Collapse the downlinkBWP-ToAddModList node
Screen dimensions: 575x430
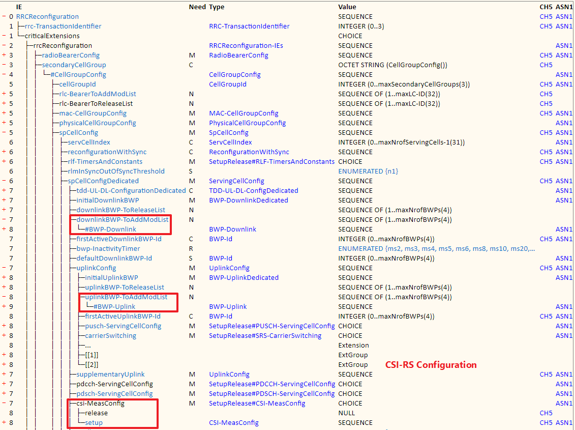pos(4,220)
